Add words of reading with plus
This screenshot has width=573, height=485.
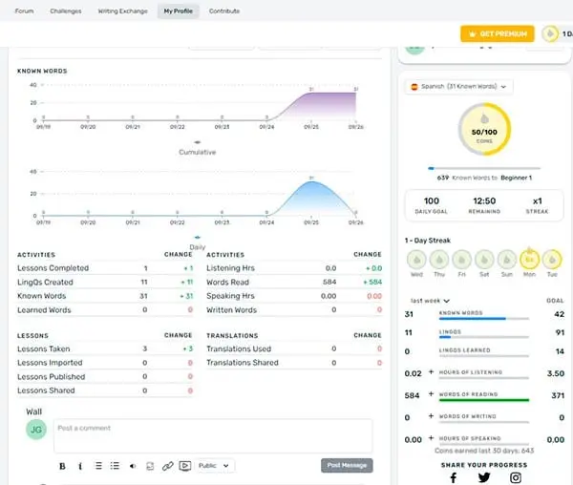(431, 394)
